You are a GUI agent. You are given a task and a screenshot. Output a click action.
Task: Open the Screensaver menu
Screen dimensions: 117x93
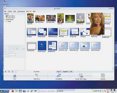tap(21, 11)
